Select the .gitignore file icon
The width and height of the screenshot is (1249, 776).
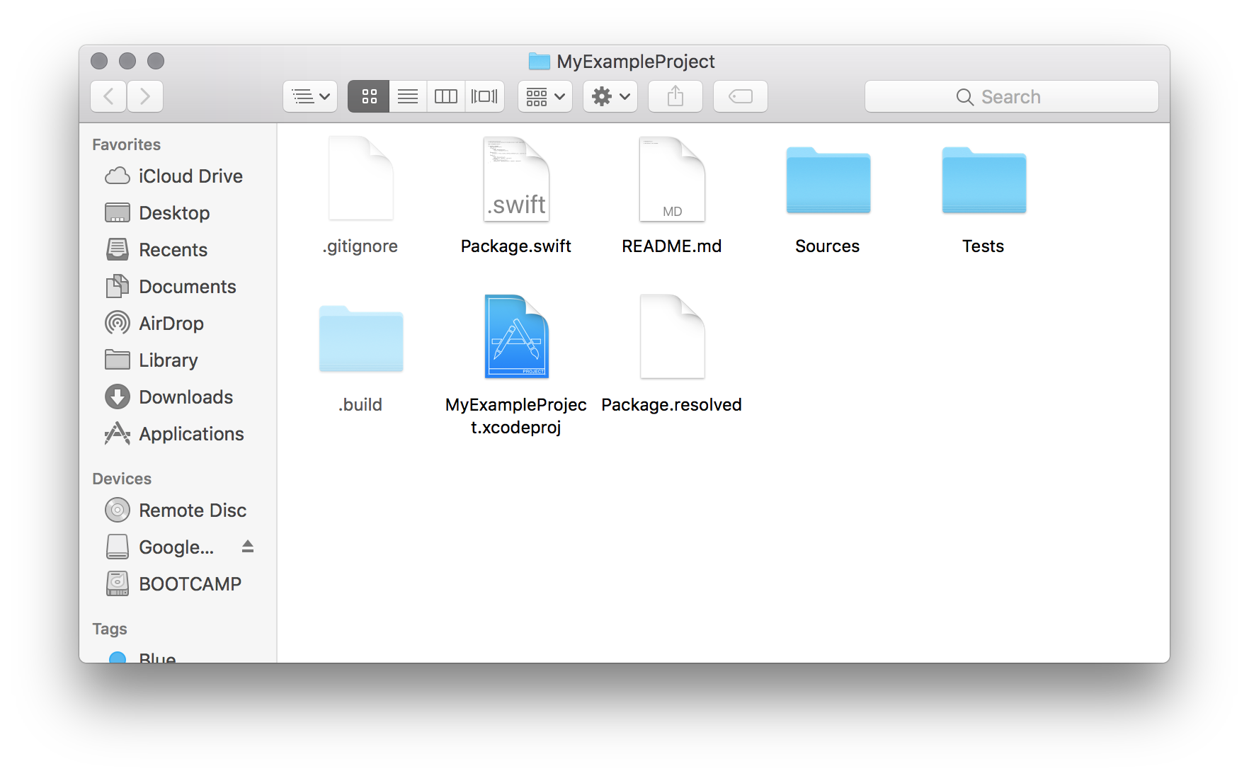(360, 178)
